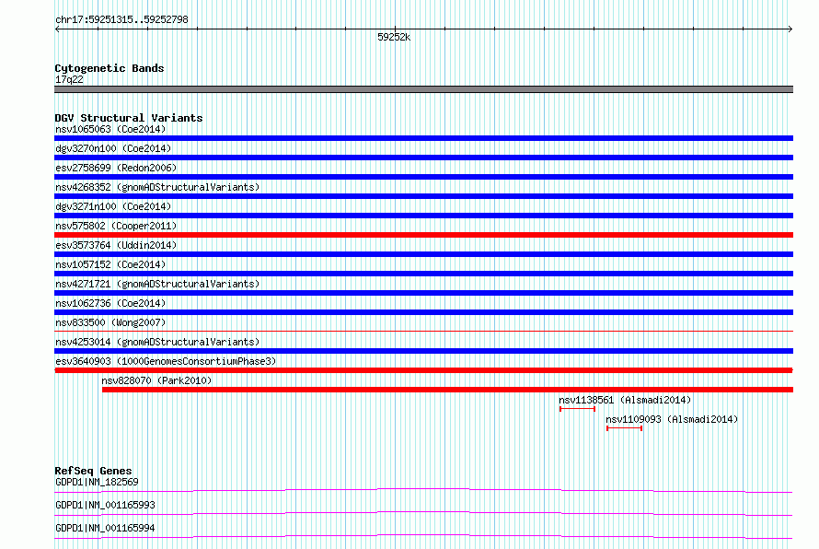Click the left arrowhead of the coordinate ruler

pos(57,29)
